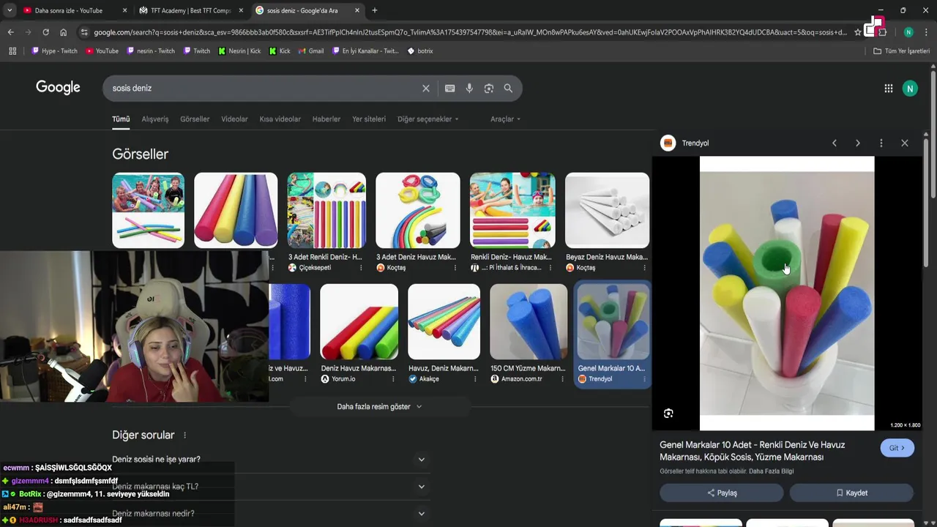Switch to the TFT Academy tab
937x527 pixels.
coord(190,10)
